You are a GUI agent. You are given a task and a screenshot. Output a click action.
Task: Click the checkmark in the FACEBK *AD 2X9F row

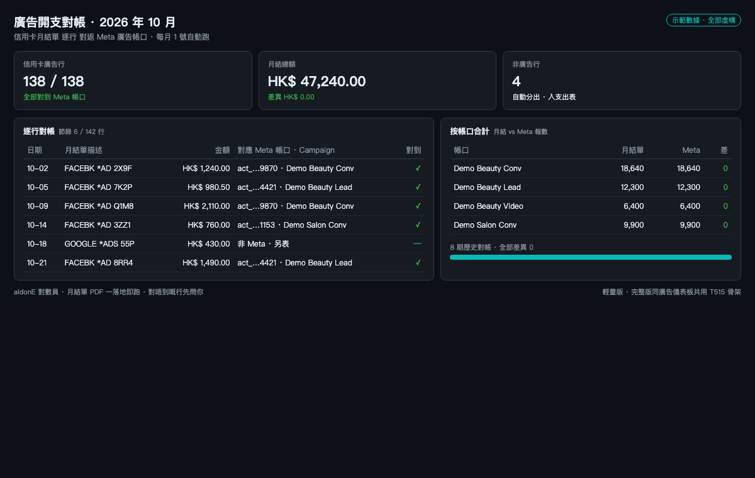pos(418,169)
